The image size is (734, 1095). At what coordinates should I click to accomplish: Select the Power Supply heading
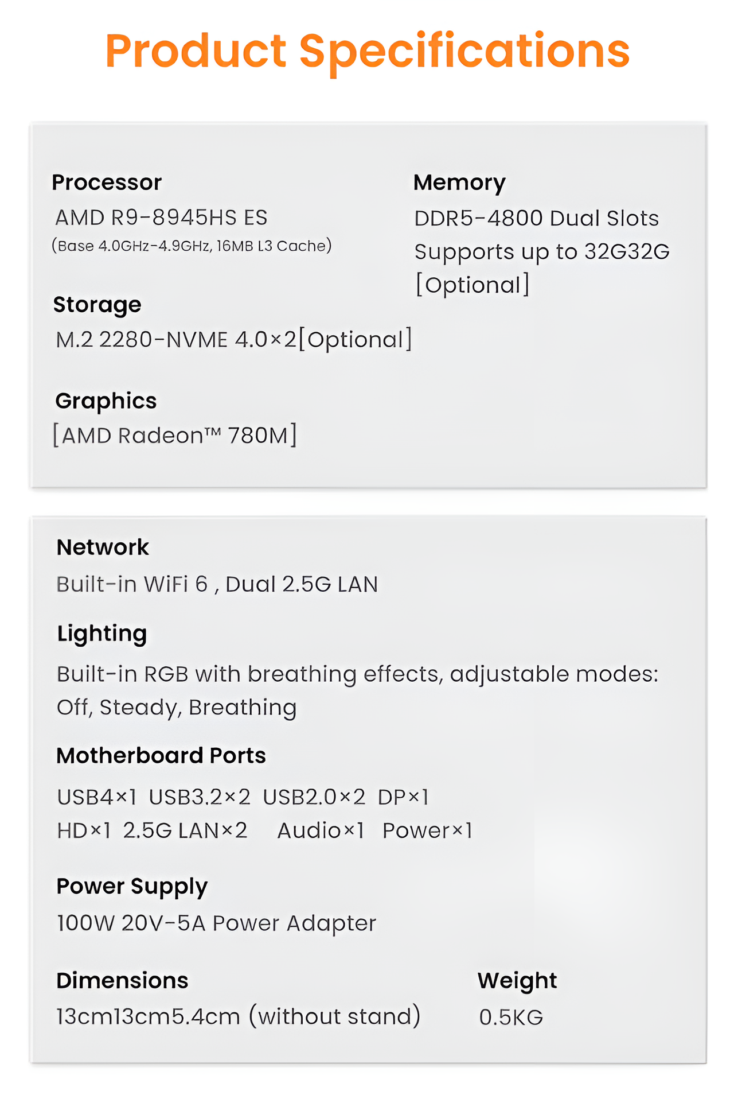[132, 887]
